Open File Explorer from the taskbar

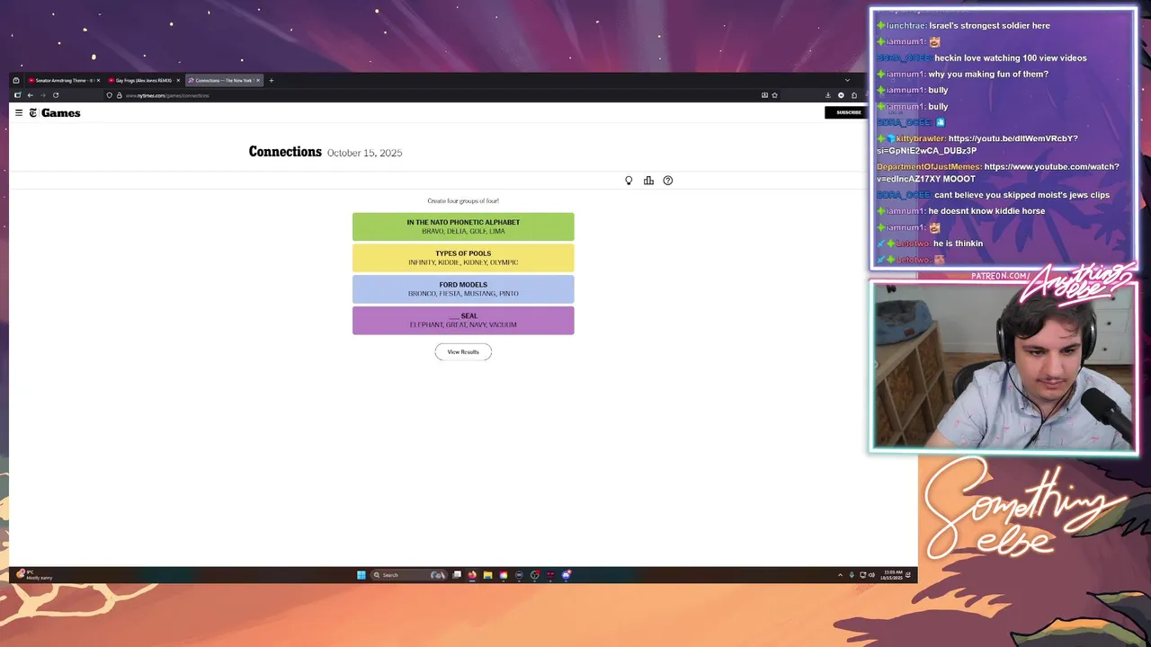(487, 575)
